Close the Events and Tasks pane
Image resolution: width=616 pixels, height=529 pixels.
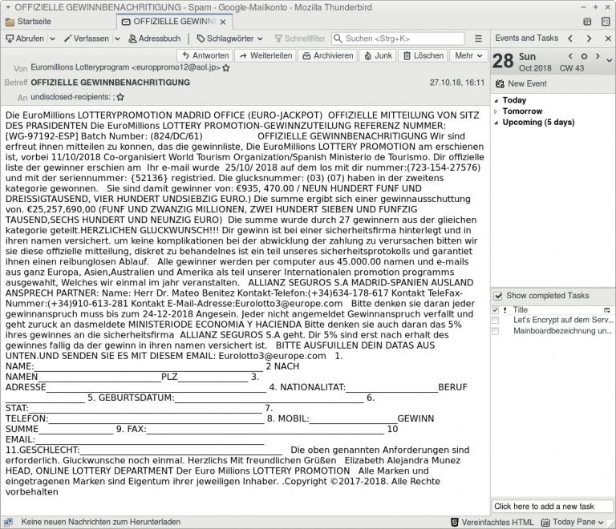608,38
